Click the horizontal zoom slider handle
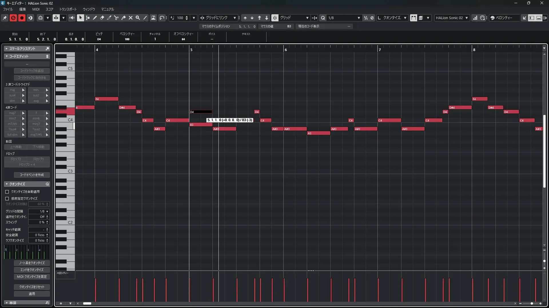Viewport: 549px width, 308px height. [x=532, y=303]
